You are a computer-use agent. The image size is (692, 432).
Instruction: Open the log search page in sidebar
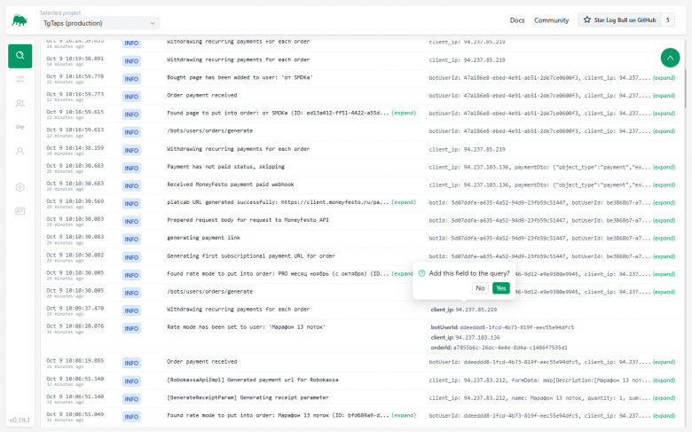click(x=20, y=56)
